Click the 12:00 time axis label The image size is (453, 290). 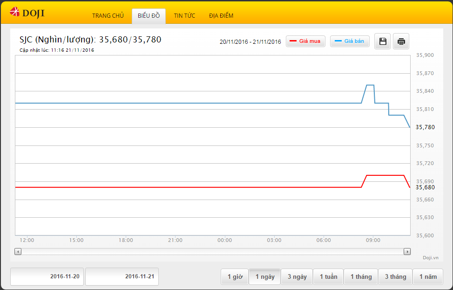(27, 240)
